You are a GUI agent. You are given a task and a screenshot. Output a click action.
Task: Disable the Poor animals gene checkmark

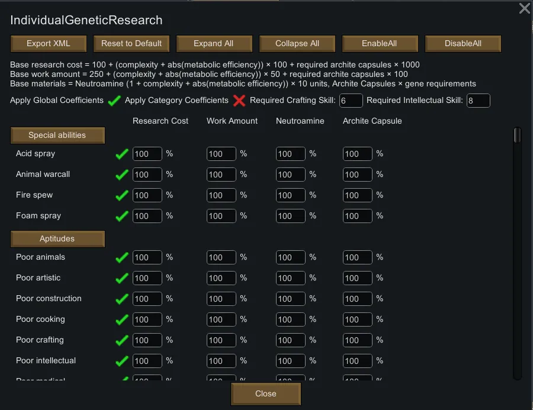click(122, 257)
